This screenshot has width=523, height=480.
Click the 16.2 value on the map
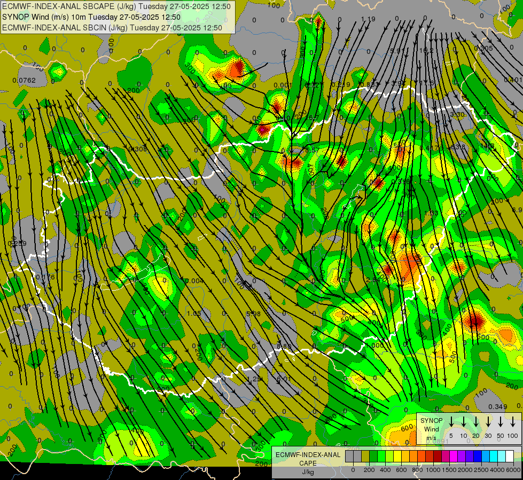426,50
